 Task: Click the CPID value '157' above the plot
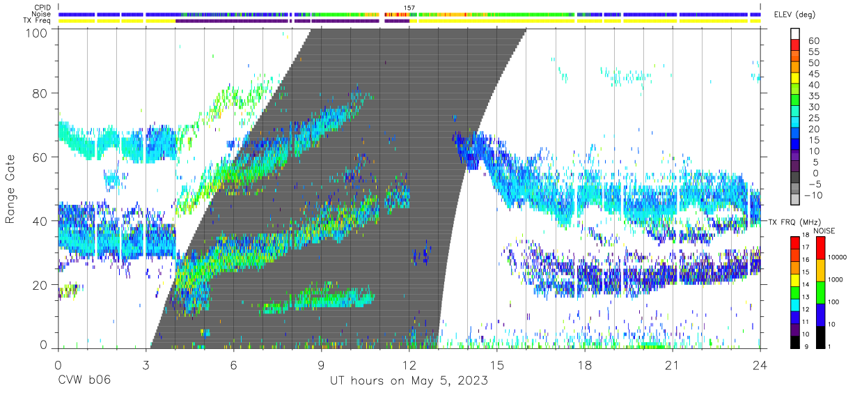pyautogui.click(x=409, y=8)
